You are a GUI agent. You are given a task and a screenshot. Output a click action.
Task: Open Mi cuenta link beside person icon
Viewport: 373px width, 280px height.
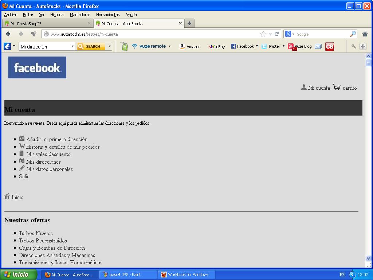tap(319, 88)
